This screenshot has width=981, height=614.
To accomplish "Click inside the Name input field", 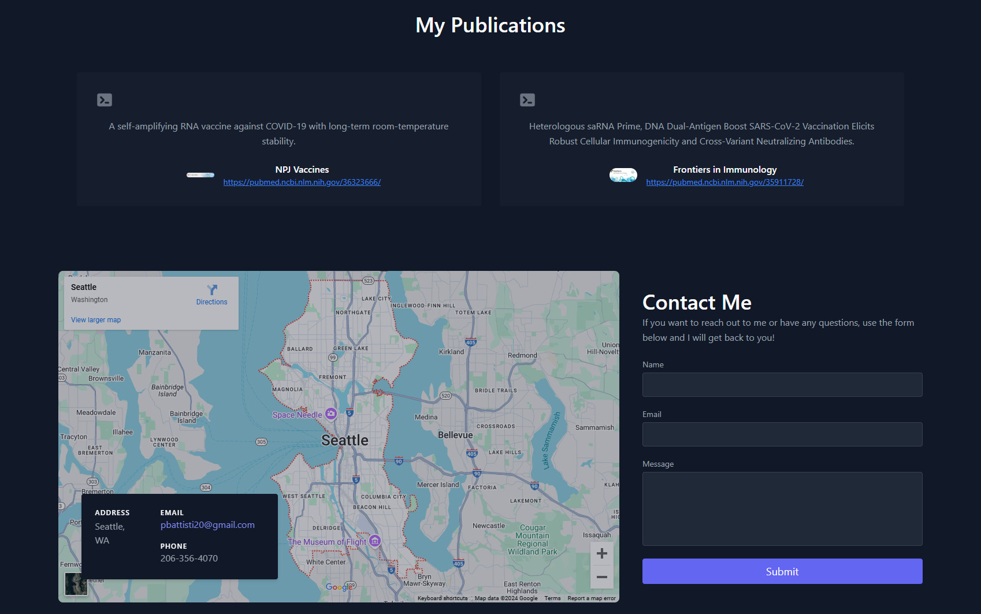I will (x=782, y=384).
